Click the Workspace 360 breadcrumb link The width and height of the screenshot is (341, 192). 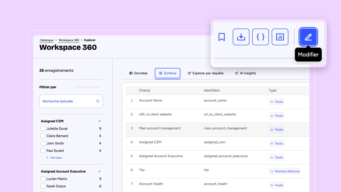(69, 40)
